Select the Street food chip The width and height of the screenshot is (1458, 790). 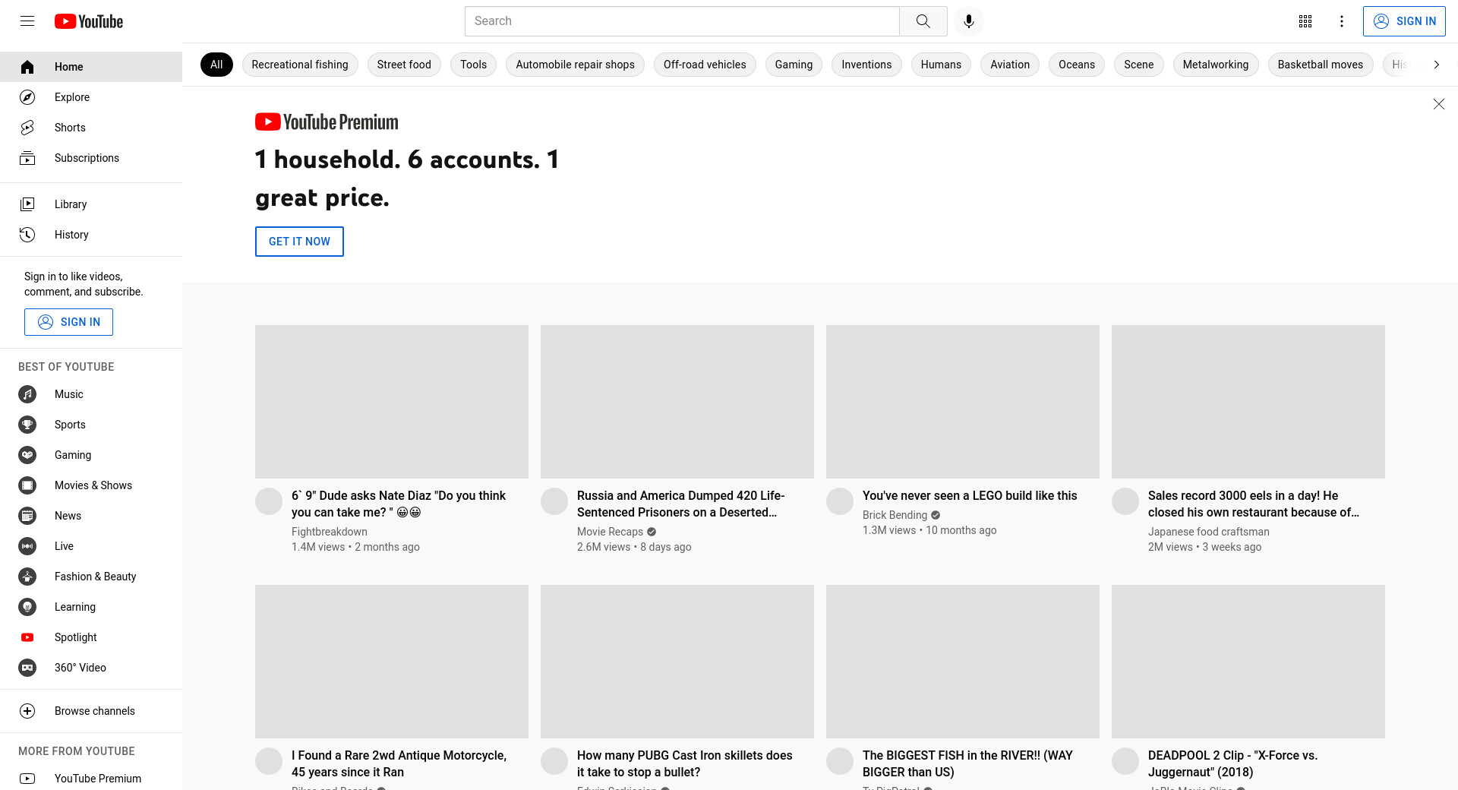(404, 65)
